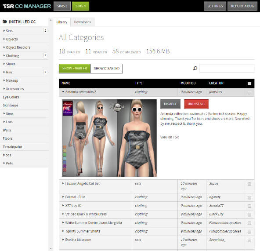Image resolution: width=260 pixels, height=251 pixels.
Task: Check the Sporty Summer Shorts checkbox
Action: (x=249, y=232)
